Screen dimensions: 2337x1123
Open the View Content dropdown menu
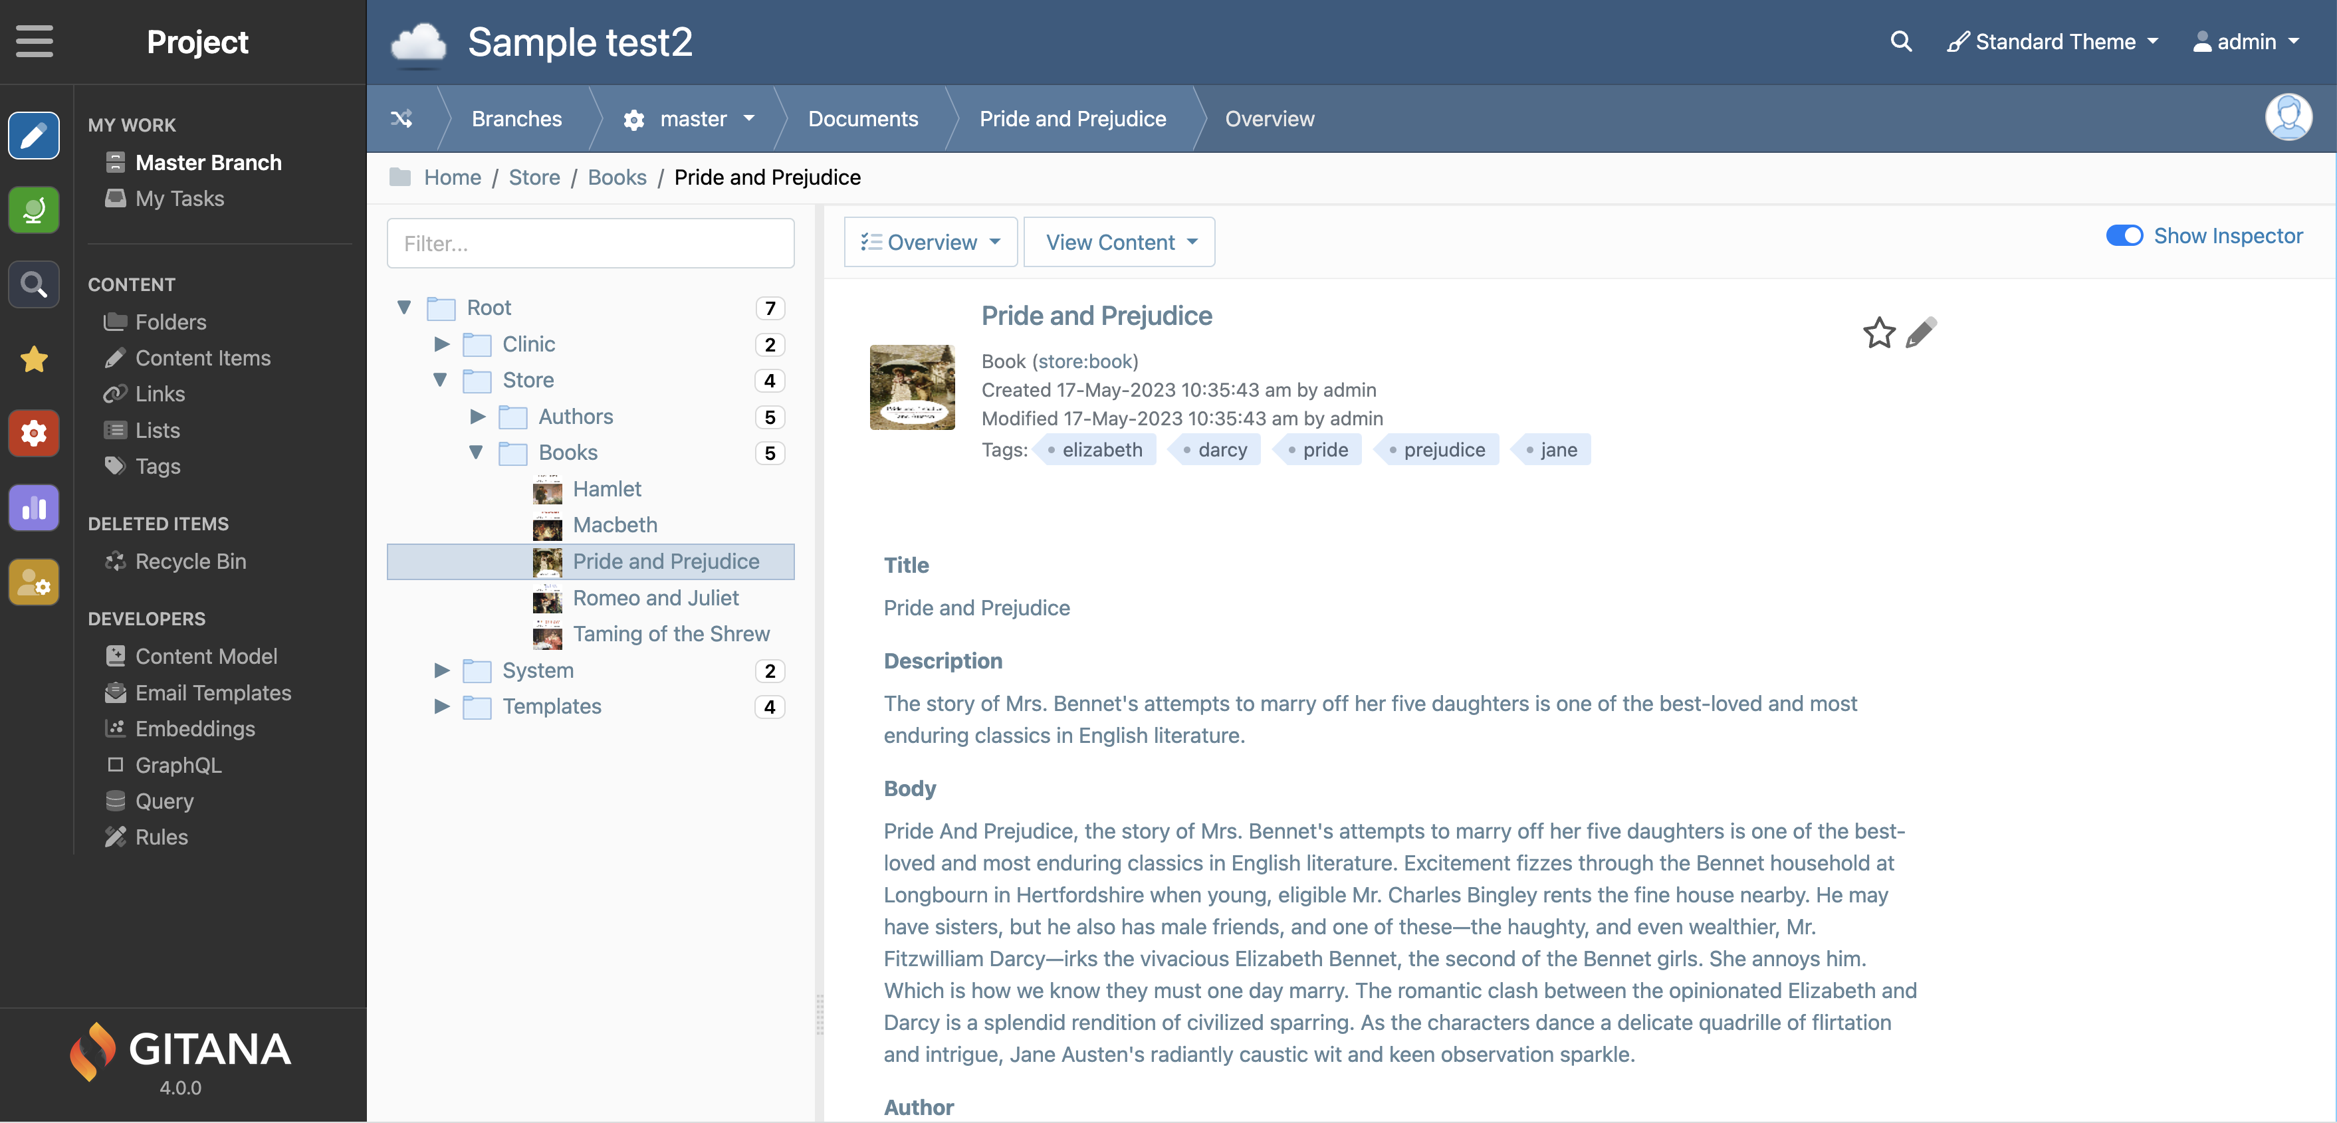[x=1118, y=240]
